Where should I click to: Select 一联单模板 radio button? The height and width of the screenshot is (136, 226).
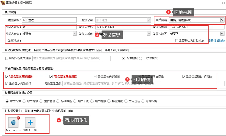(140, 58)
